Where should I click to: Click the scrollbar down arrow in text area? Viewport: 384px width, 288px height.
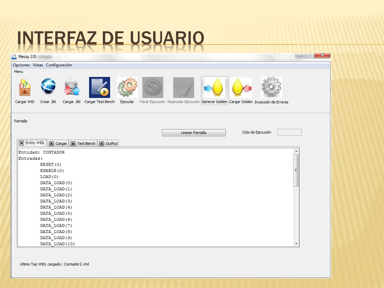[x=296, y=244]
